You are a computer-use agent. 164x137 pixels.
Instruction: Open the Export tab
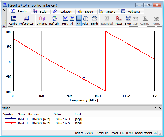pyautogui.click(x=86, y=12)
